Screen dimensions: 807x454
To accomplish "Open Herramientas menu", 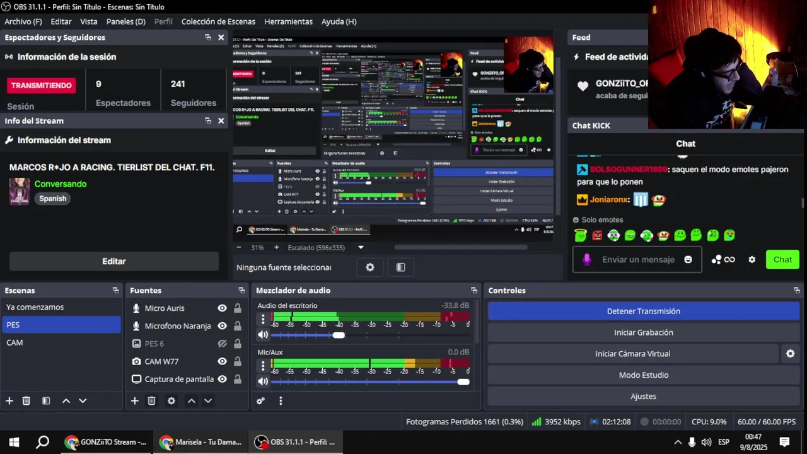I will pos(288,21).
